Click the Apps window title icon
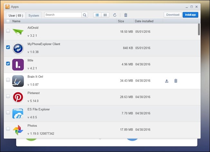Screen dimensions: 210x152 click(7, 7)
